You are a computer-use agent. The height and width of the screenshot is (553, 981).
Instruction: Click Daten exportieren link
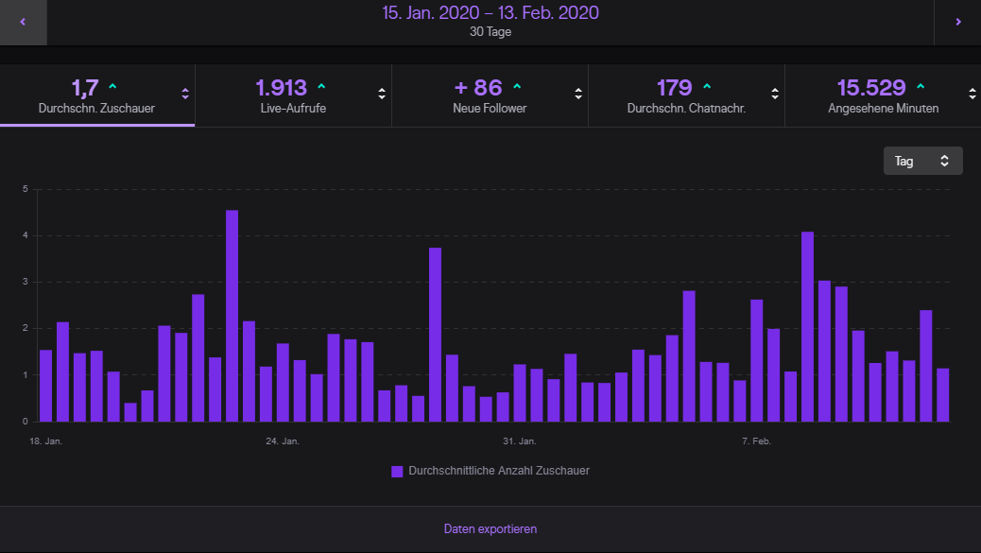(x=491, y=529)
